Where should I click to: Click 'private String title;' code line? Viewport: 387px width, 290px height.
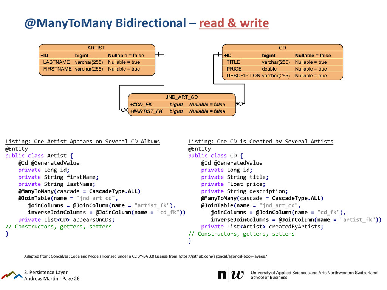pos(235,177)
